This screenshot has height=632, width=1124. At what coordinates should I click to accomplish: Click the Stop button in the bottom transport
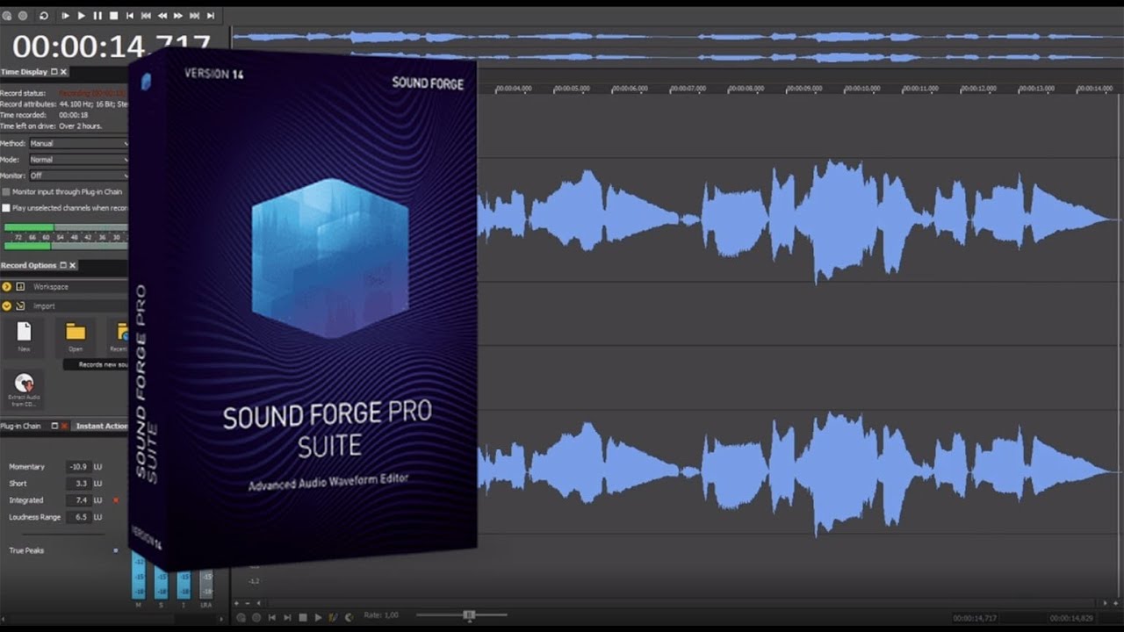[x=303, y=618]
